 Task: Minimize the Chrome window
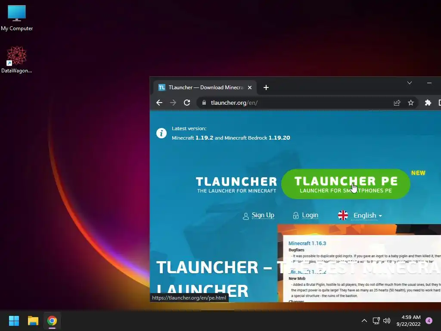[x=429, y=83]
